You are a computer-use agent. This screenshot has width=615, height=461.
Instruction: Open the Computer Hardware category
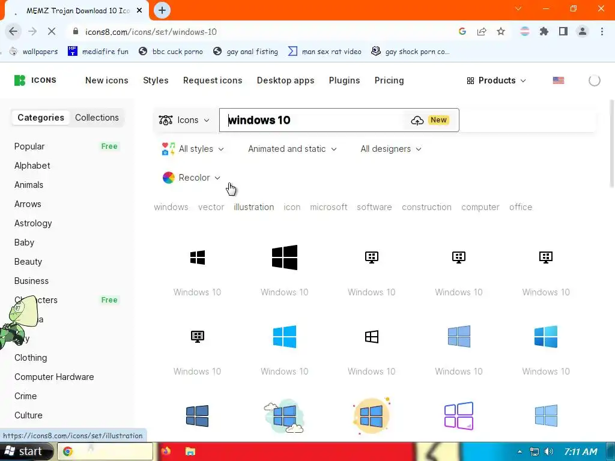(x=54, y=377)
